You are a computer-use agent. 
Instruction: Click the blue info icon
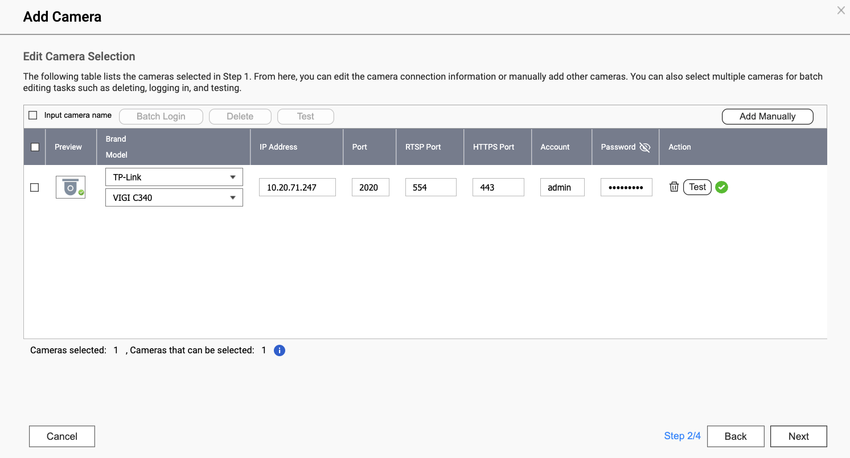280,350
